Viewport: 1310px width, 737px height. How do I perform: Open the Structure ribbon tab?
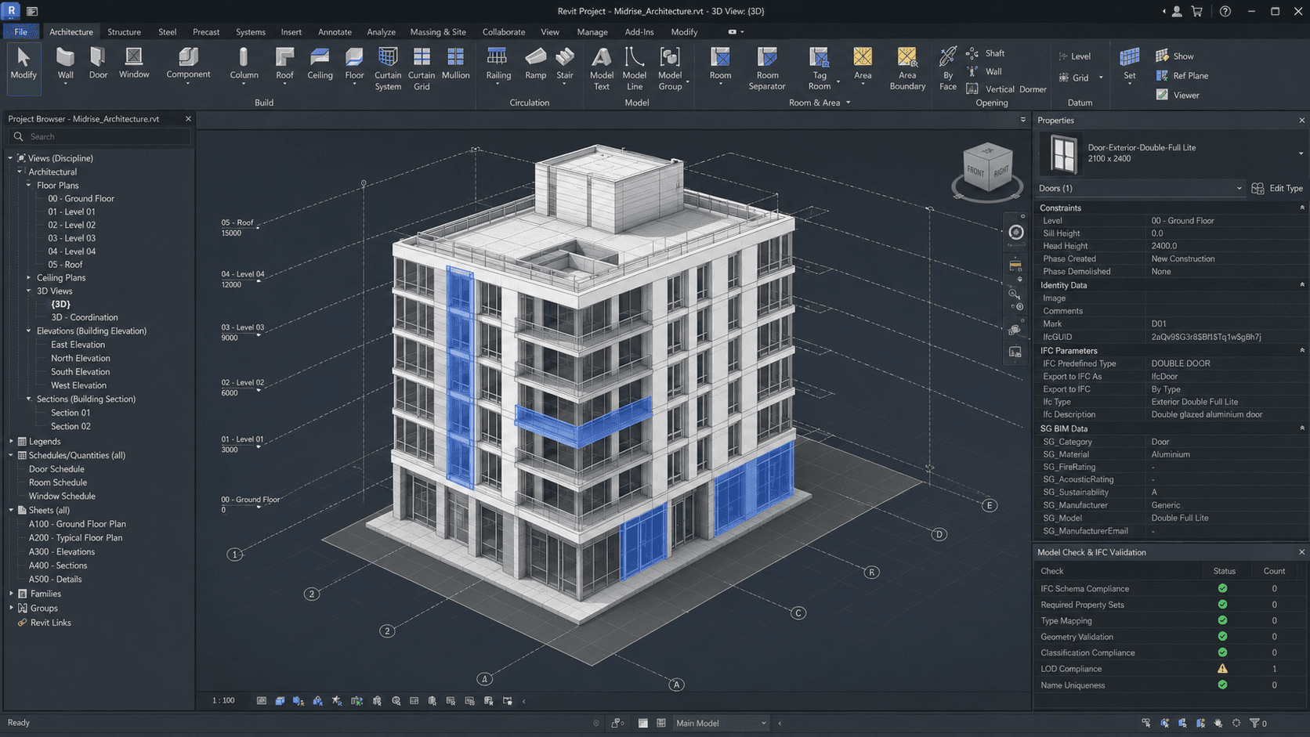click(124, 32)
